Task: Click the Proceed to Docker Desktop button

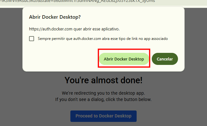Action: click(103, 116)
